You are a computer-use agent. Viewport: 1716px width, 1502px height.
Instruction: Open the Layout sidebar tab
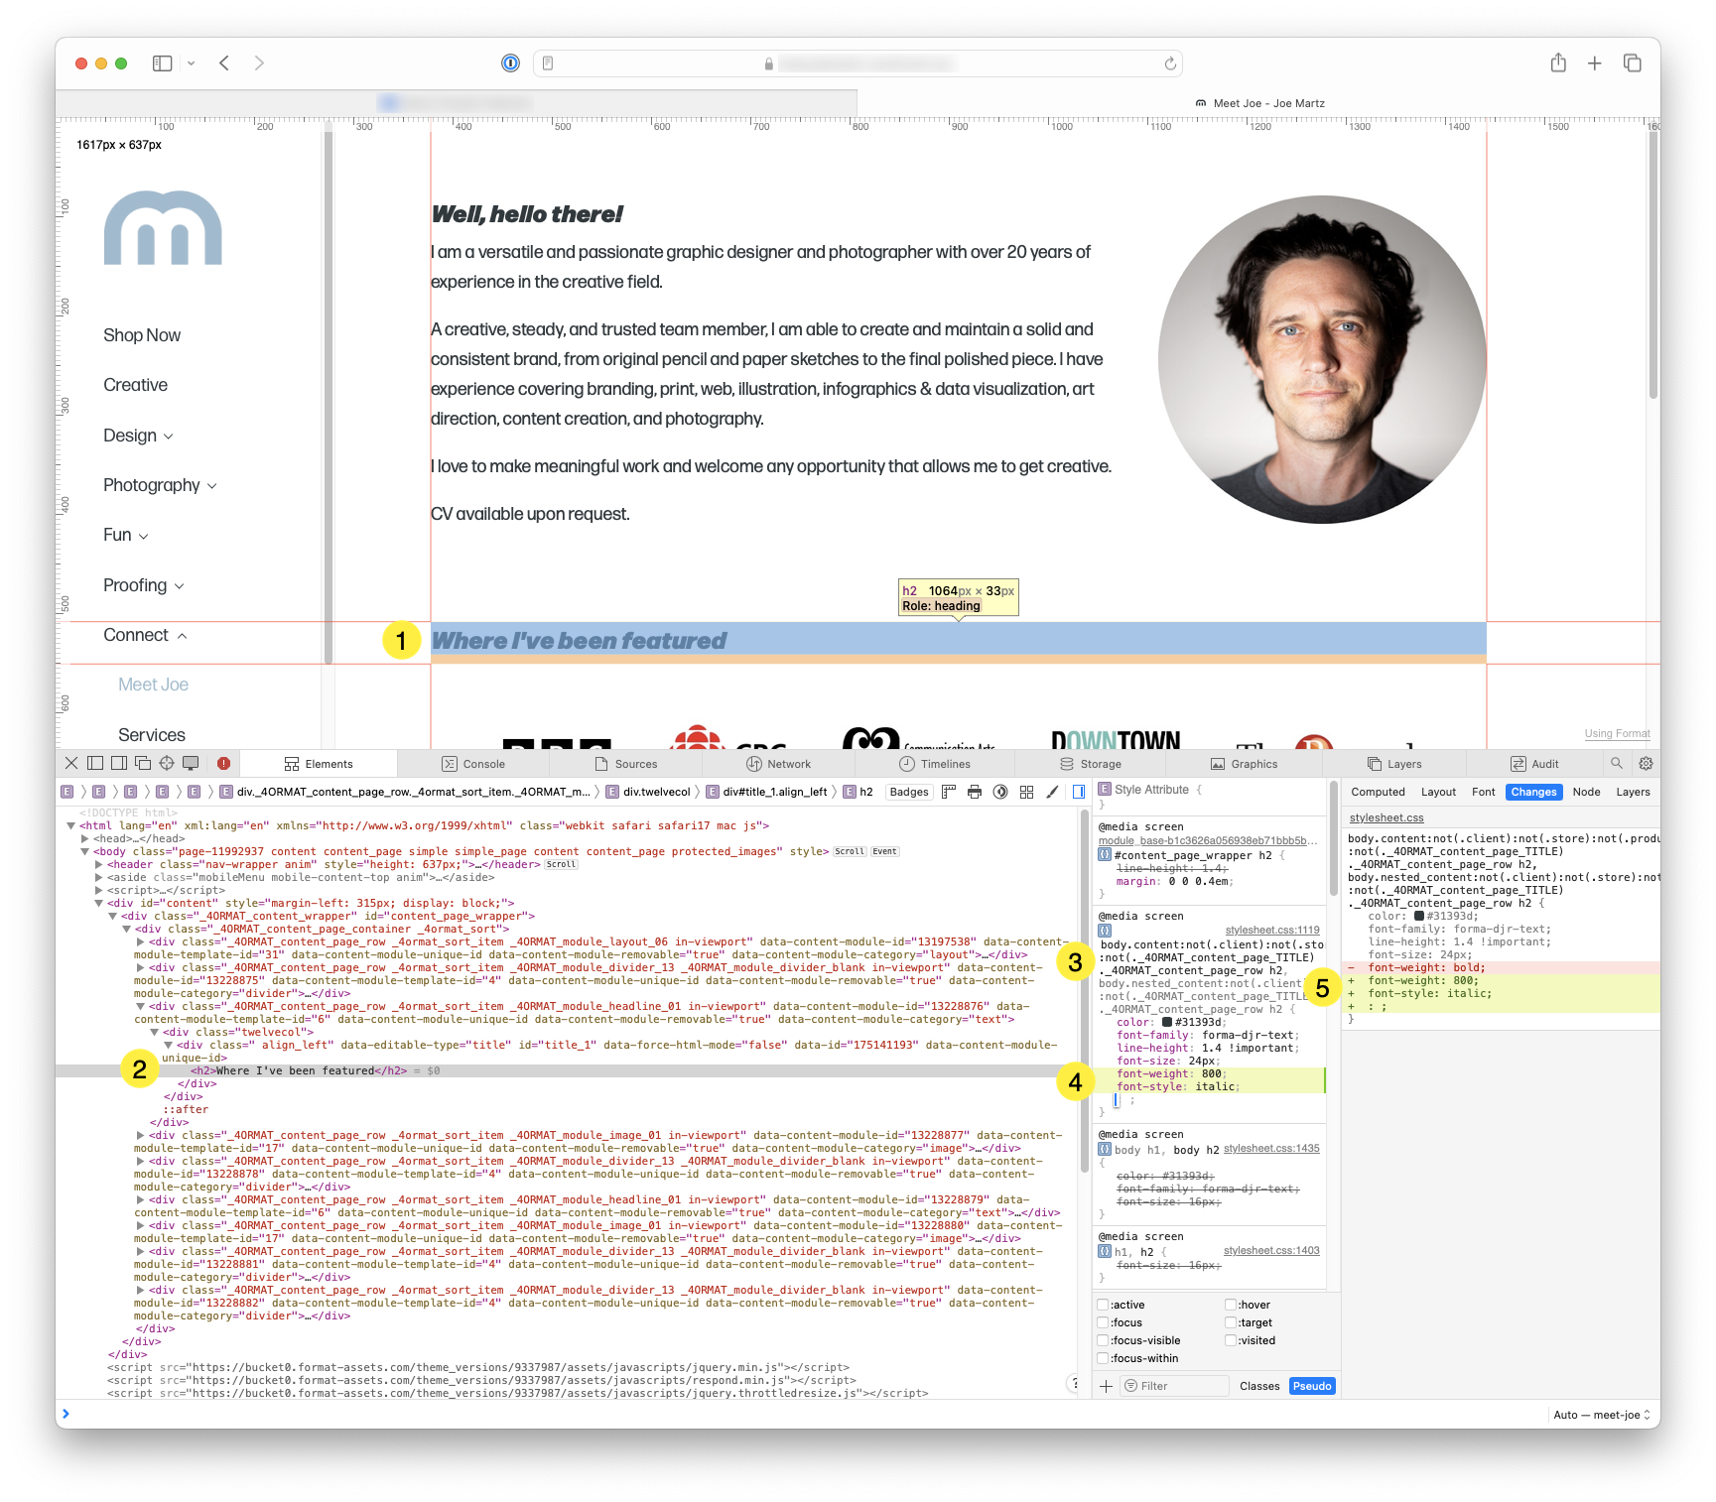(1438, 792)
